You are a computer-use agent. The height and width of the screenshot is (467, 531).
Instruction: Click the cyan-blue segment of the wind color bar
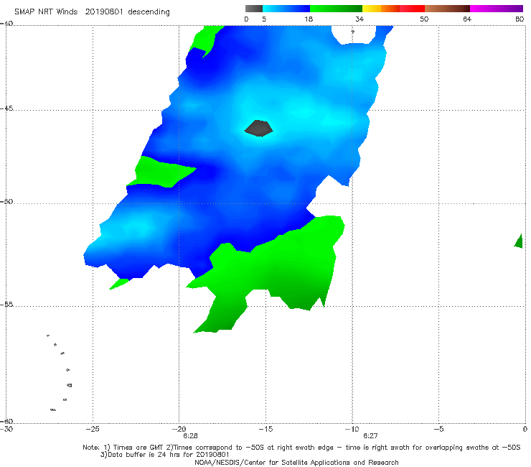point(286,9)
